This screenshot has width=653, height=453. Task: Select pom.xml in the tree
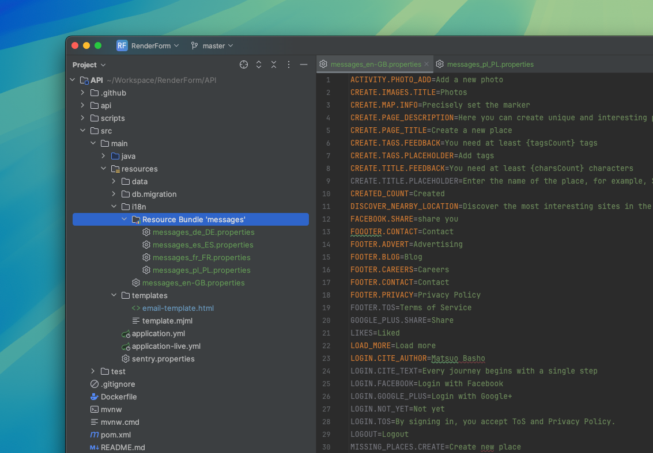click(x=116, y=435)
